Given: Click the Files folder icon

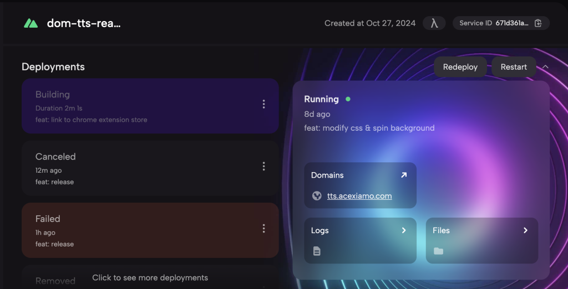Looking at the screenshot, I should click(x=438, y=251).
